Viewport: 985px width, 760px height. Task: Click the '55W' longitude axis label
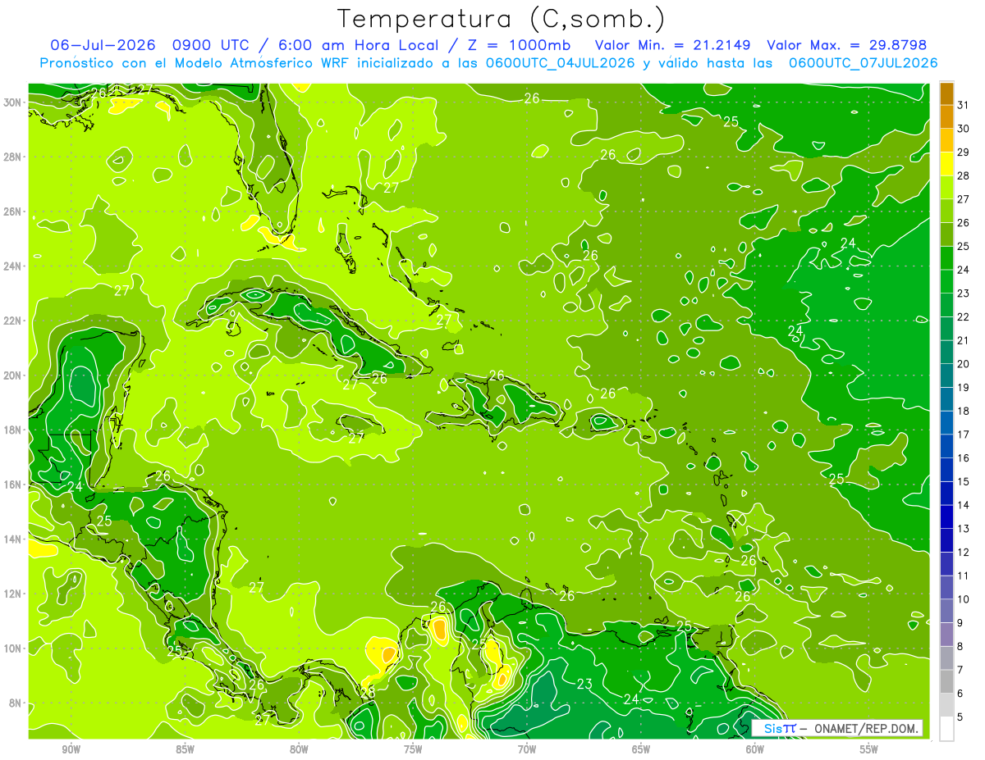click(x=868, y=750)
